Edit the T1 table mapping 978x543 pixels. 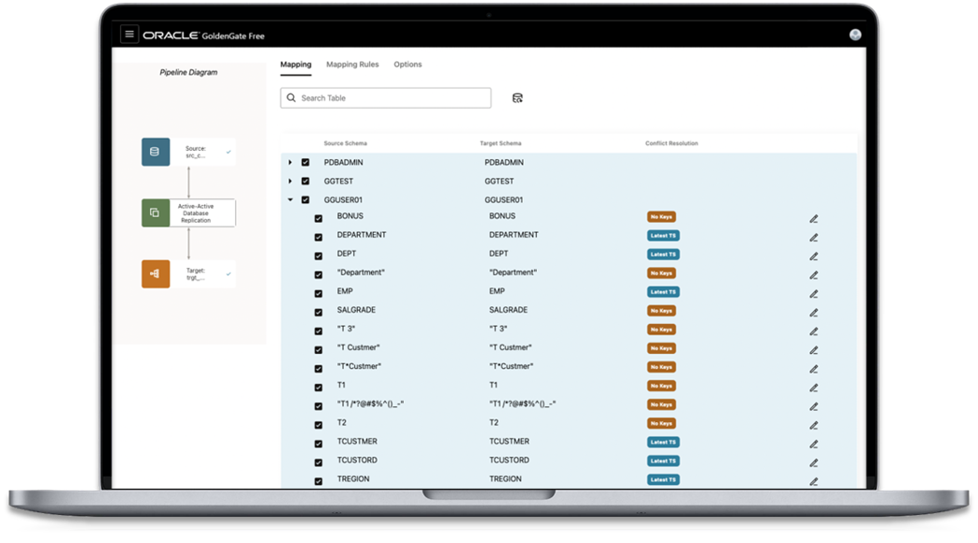[813, 387]
